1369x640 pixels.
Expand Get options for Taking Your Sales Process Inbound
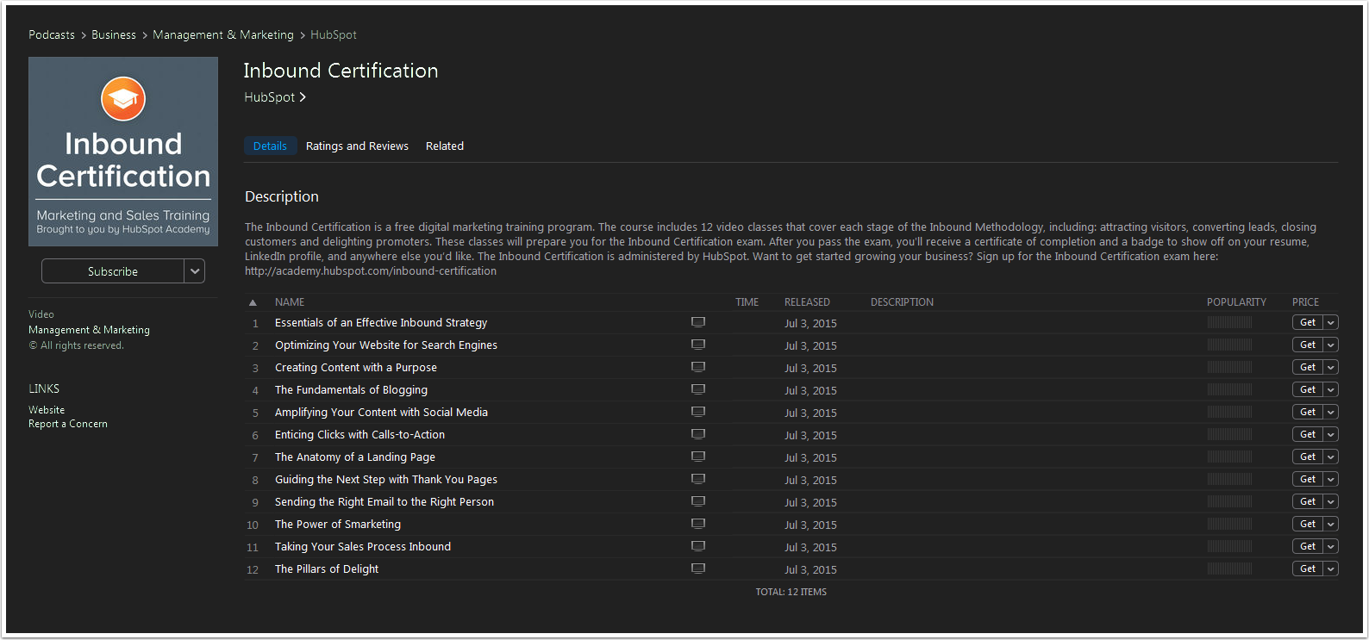coord(1331,546)
